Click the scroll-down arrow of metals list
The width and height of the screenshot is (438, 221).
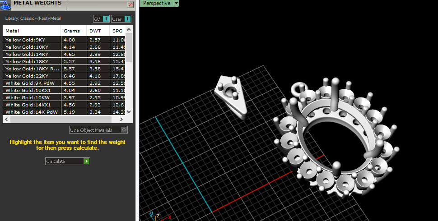coord(129,111)
